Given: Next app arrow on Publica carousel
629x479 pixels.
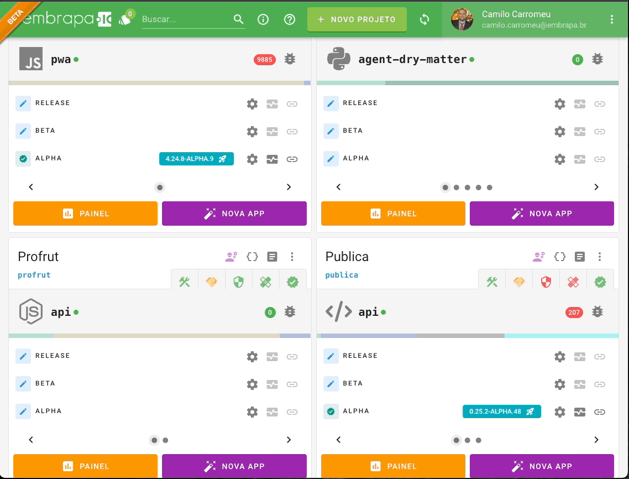Looking at the screenshot, I should click(x=596, y=440).
